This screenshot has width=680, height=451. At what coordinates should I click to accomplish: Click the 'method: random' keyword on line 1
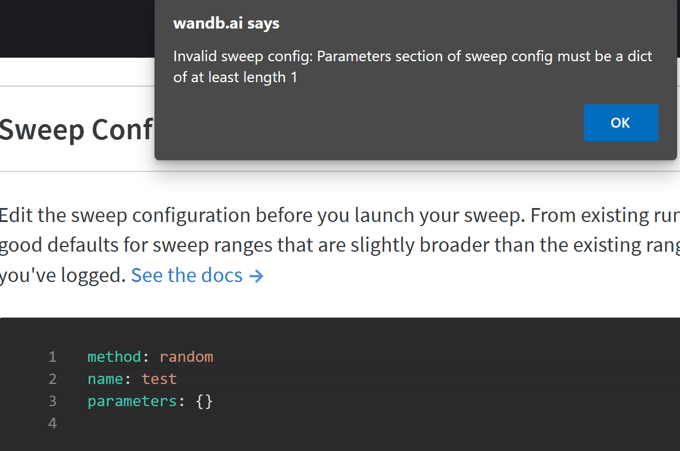pyautogui.click(x=114, y=356)
